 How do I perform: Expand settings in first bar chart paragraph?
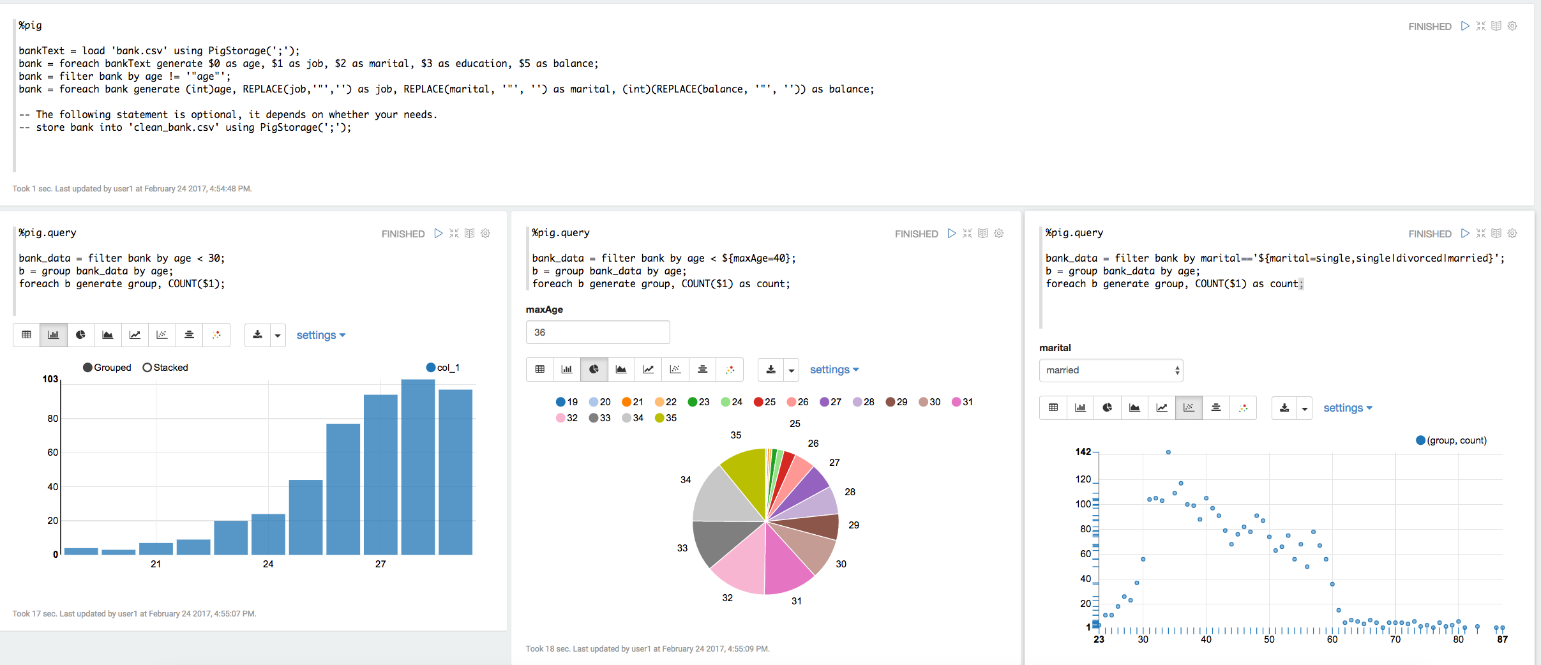point(320,335)
